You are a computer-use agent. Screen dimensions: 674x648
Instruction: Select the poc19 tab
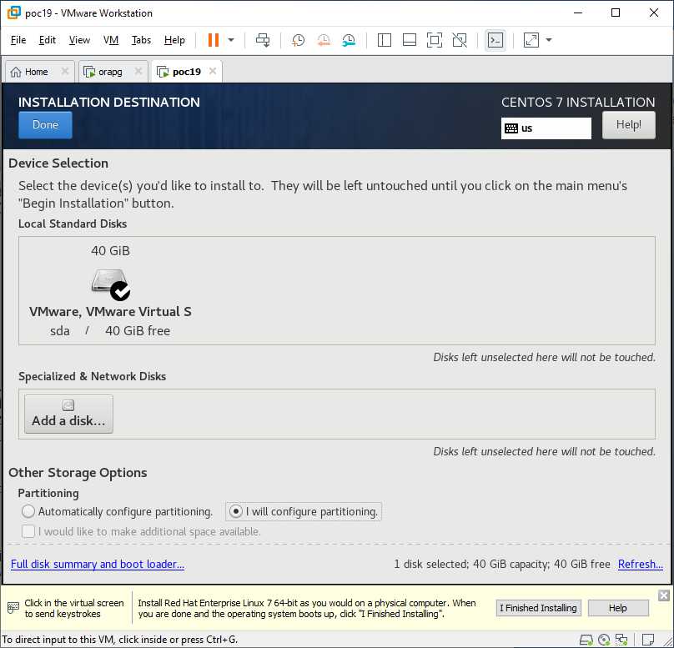[187, 72]
